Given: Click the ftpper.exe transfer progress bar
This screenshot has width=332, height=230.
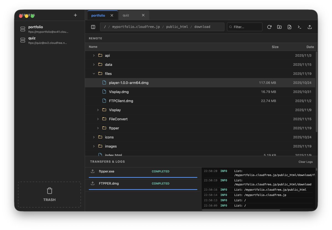Looking at the screenshot, I should [x=143, y=177].
